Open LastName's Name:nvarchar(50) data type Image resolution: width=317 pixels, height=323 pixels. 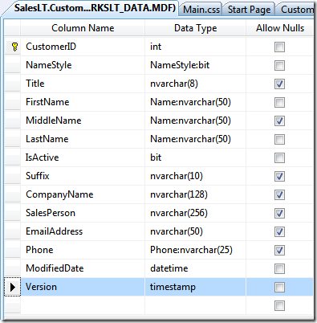coord(195,139)
